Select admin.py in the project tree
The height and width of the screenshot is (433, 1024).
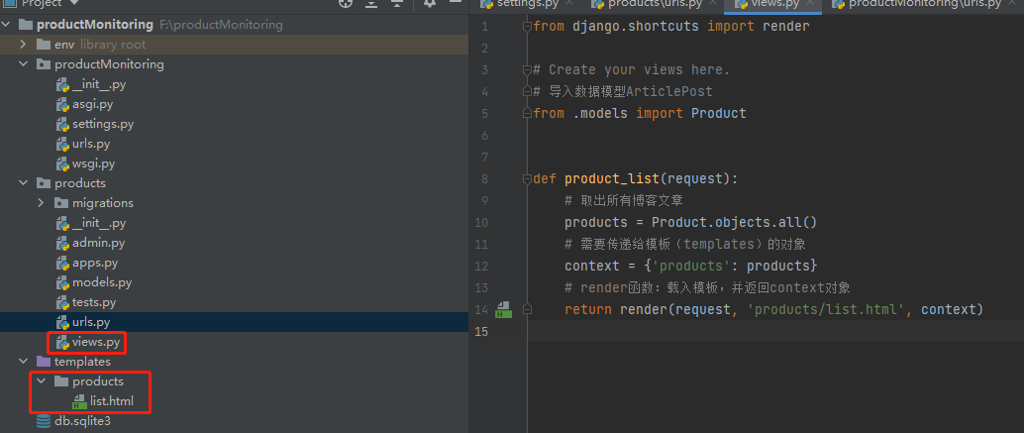click(99, 243)
